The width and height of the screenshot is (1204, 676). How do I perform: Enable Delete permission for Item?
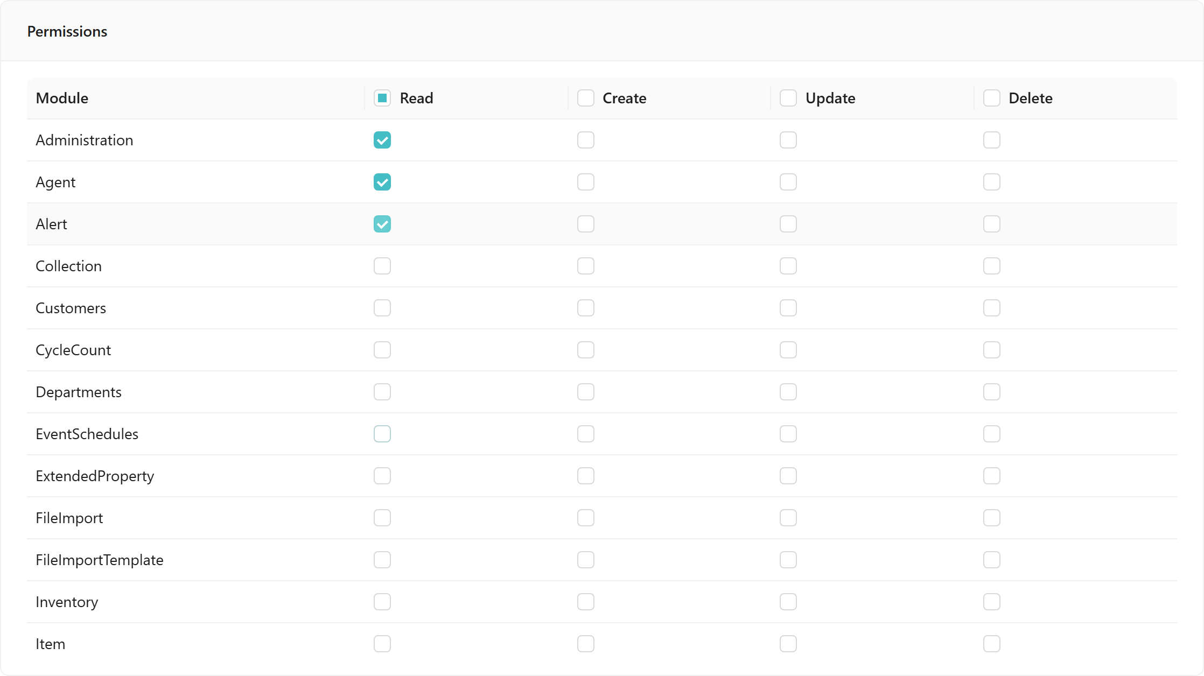(x=992, y=644)
